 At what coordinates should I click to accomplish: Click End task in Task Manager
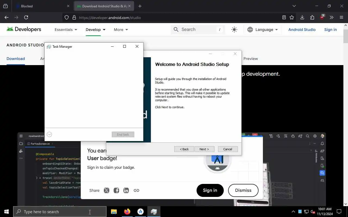(123, 134)
